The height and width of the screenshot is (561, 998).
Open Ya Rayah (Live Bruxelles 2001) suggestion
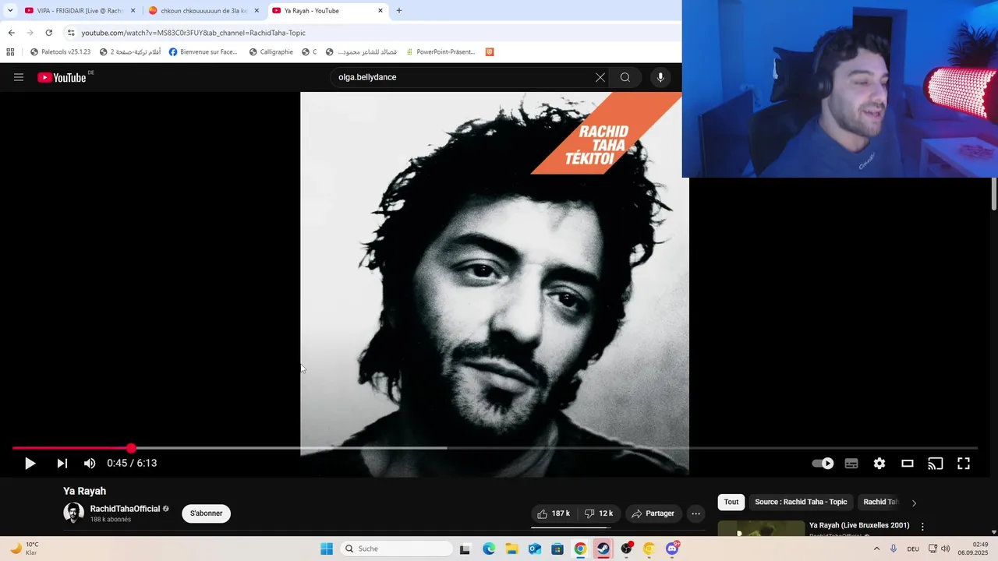[859, 526]
